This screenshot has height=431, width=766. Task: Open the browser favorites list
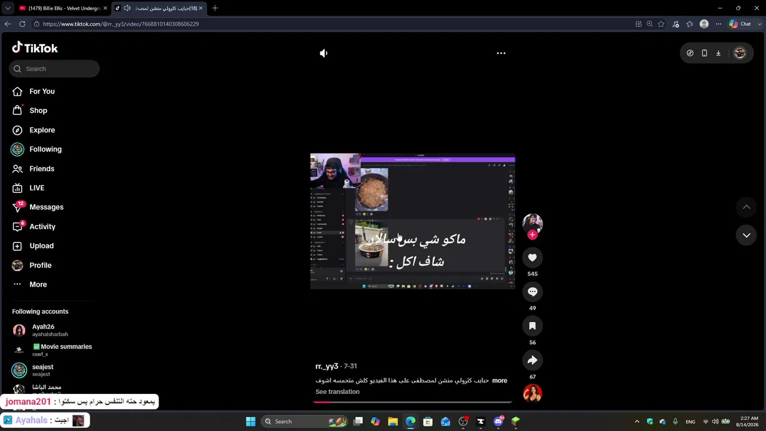click(690, 24)
